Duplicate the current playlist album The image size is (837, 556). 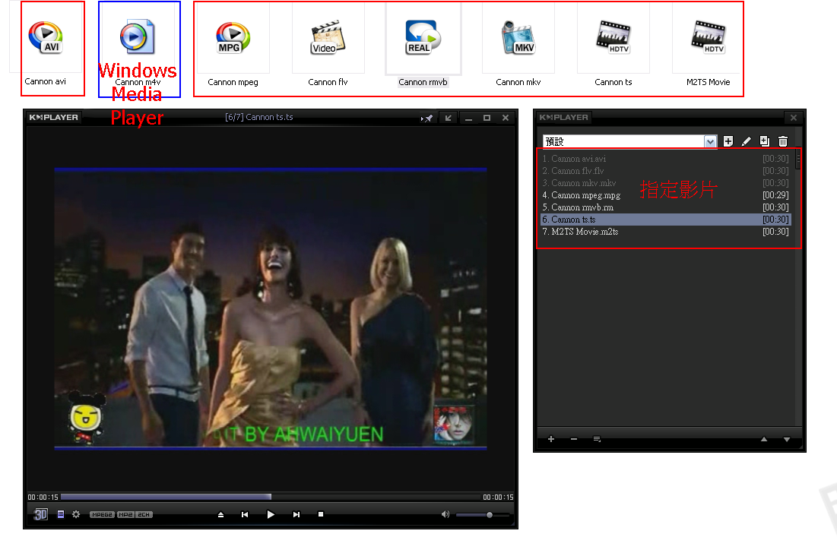click(765, 141)
